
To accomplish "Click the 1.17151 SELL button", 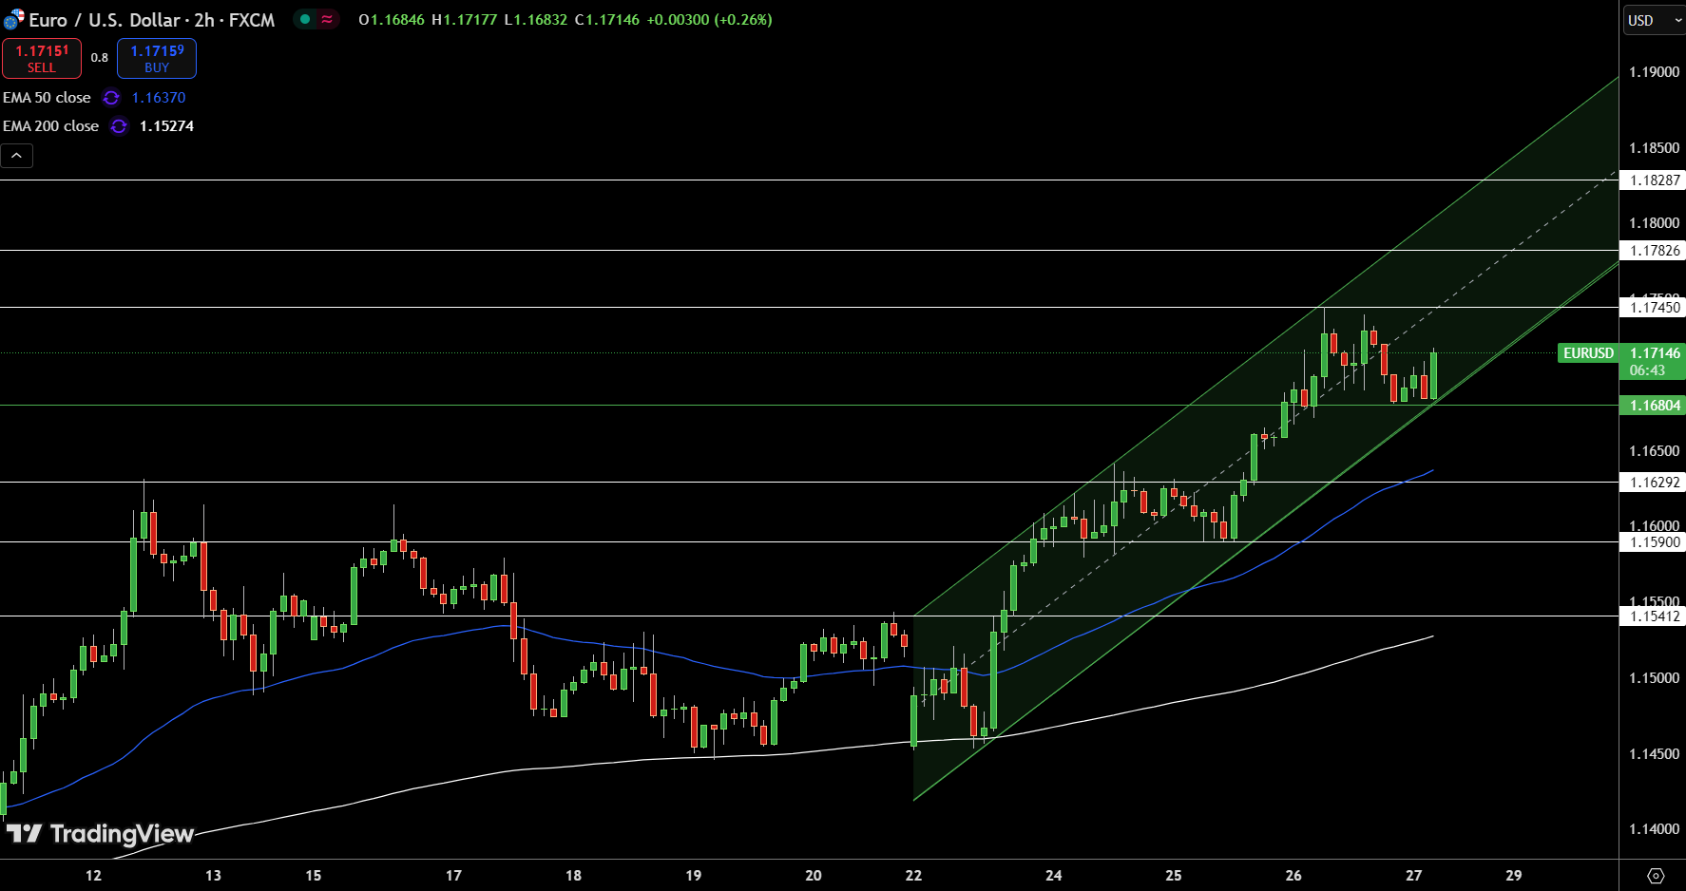I will pyautogui.click(x=42, y=58).
